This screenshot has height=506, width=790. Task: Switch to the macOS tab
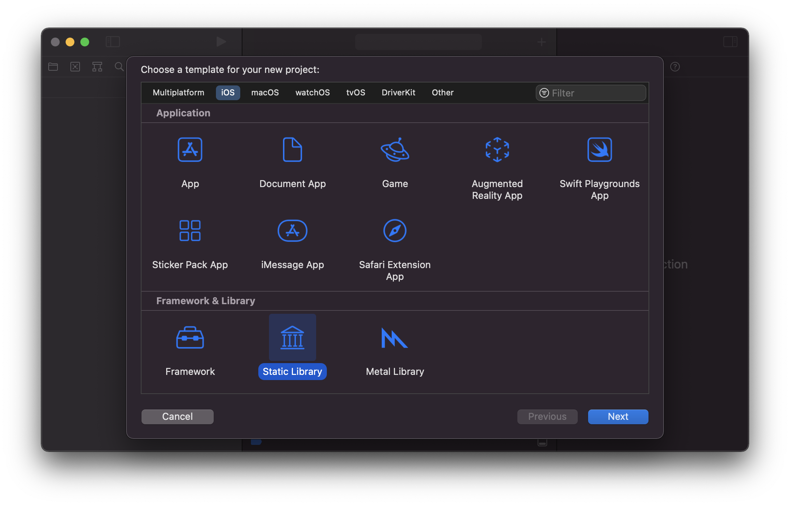pyautogui.click(x=265, y=92)
